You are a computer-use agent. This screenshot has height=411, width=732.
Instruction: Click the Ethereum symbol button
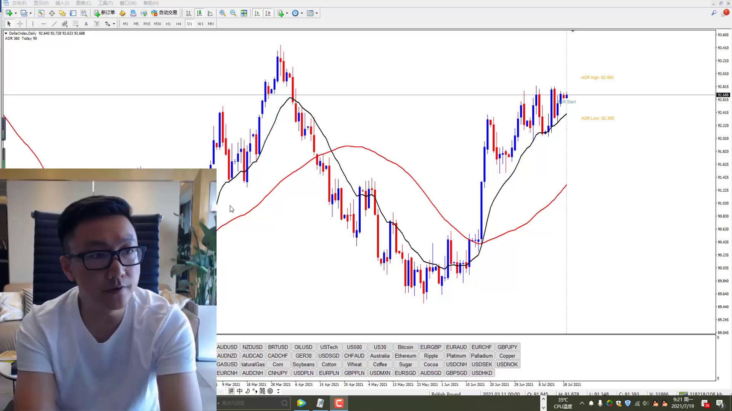pyautogui.click(x=405, y=356)
